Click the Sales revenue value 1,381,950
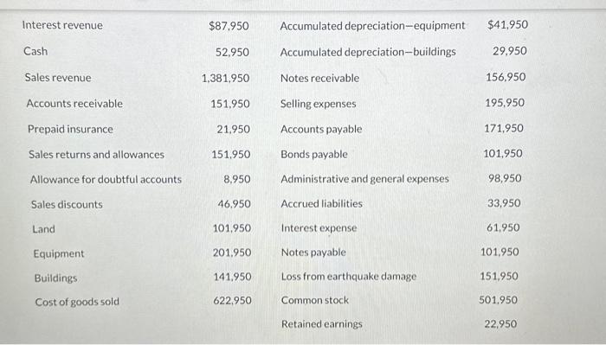606x345 pixels. 226,79
